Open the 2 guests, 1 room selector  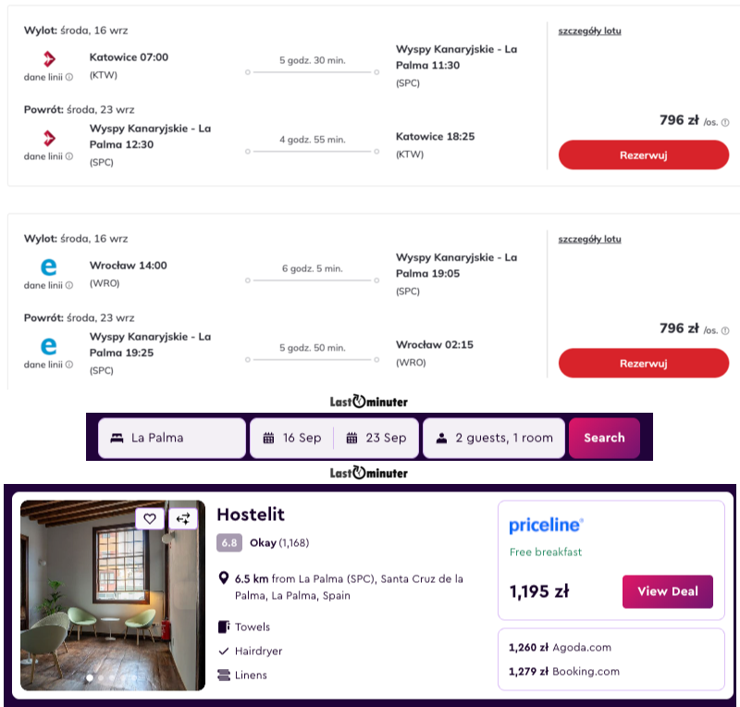(x=494, y=438)
